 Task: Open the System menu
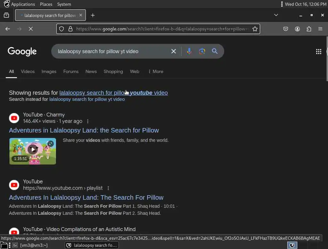64,4
